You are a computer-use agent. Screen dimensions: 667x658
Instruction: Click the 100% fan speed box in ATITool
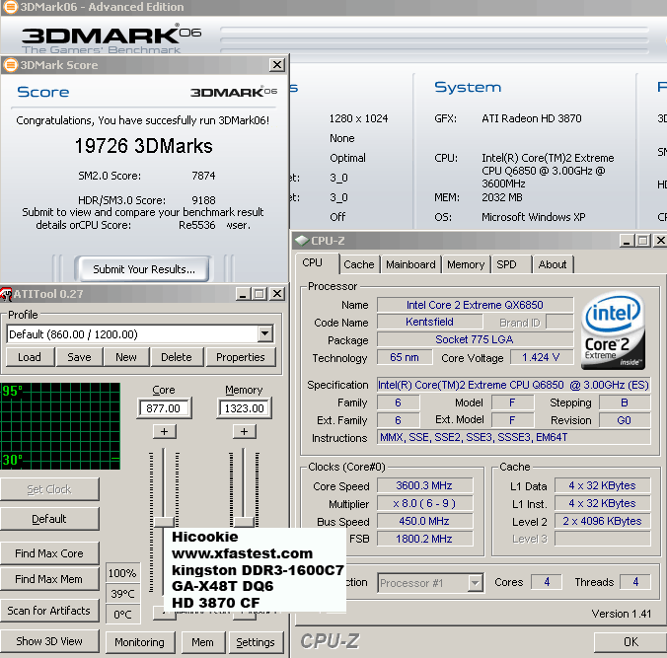pyautogui.click(x=122, y=573)
